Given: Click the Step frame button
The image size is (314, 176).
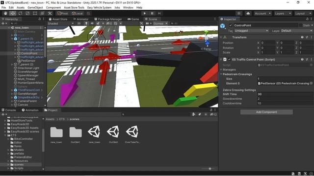Looking at the screenshot, I should [x=159, y=13].
